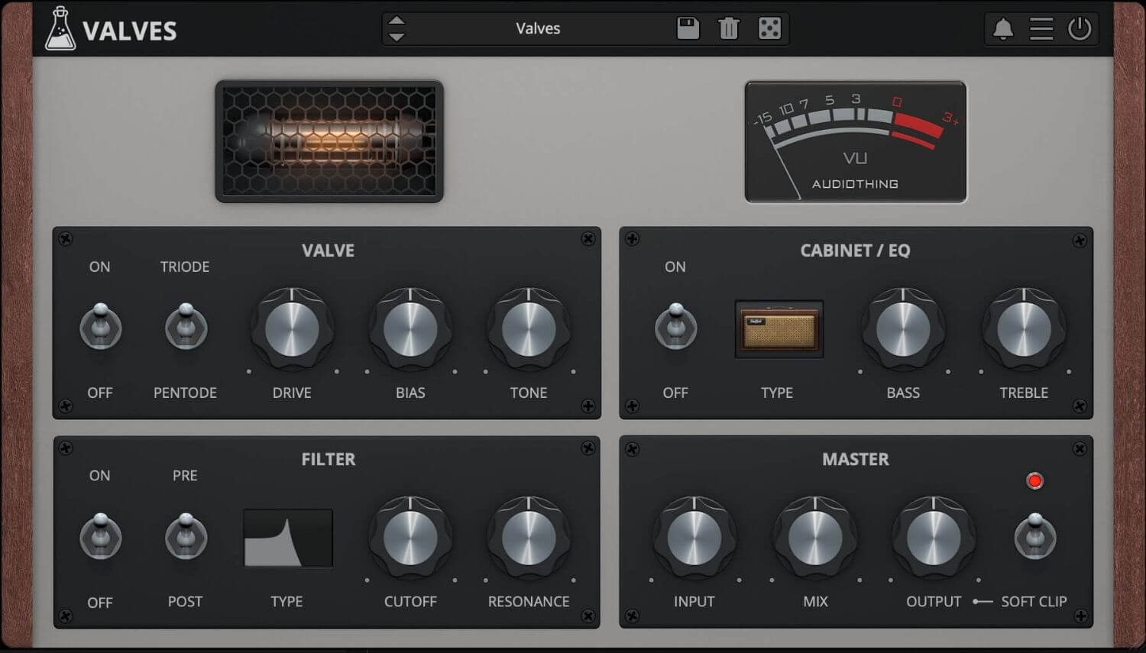Click the Bass knob
Image resolution: width=1146 pixels, height=653 pixels.
tap(903, 329)
